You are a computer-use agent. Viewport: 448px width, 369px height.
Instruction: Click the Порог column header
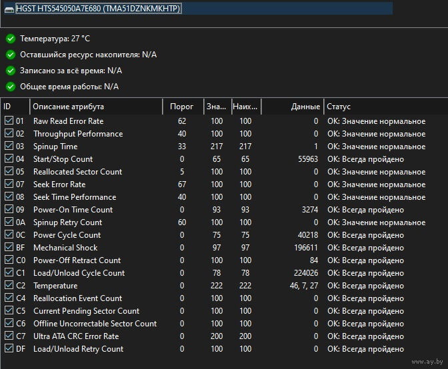(x=183, y=107)
